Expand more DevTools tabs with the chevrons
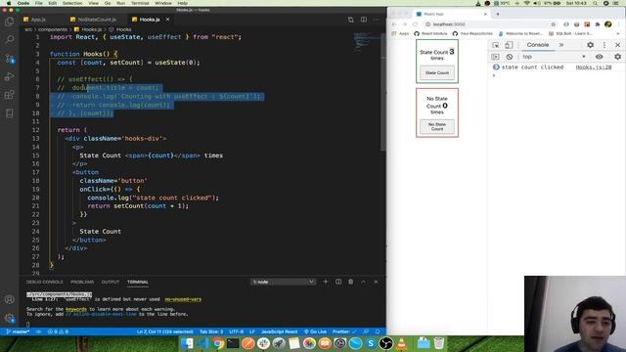 561,45
